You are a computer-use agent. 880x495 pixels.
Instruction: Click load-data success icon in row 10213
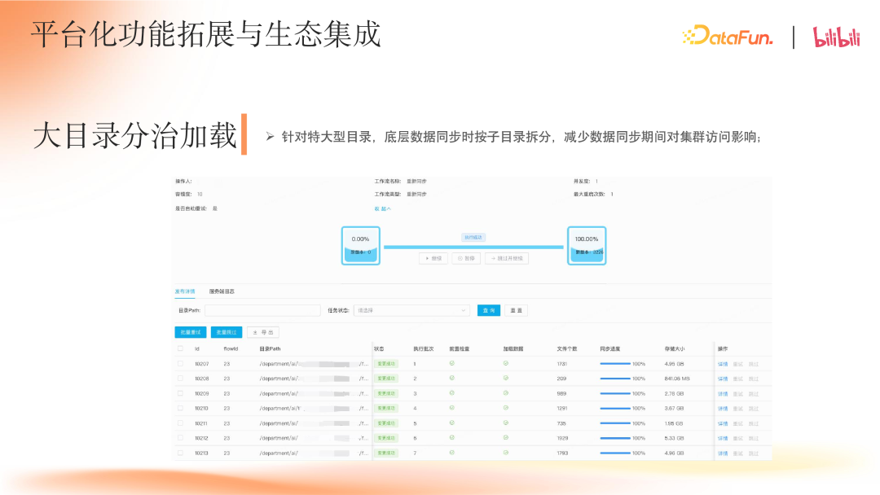tap(506, 453)
